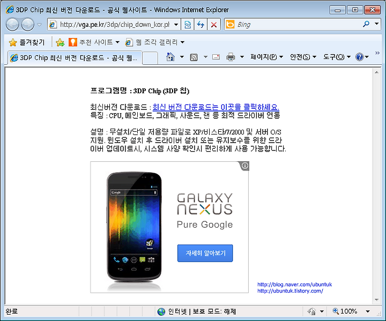Maximize the Internet Explorer window
Image resolution: width=386 pixels, height=321 pixels.
point(355,10)
